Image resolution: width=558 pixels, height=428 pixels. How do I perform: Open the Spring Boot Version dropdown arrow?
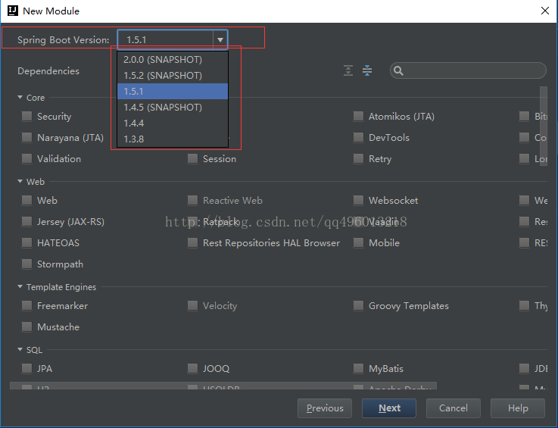click(220, 39)
